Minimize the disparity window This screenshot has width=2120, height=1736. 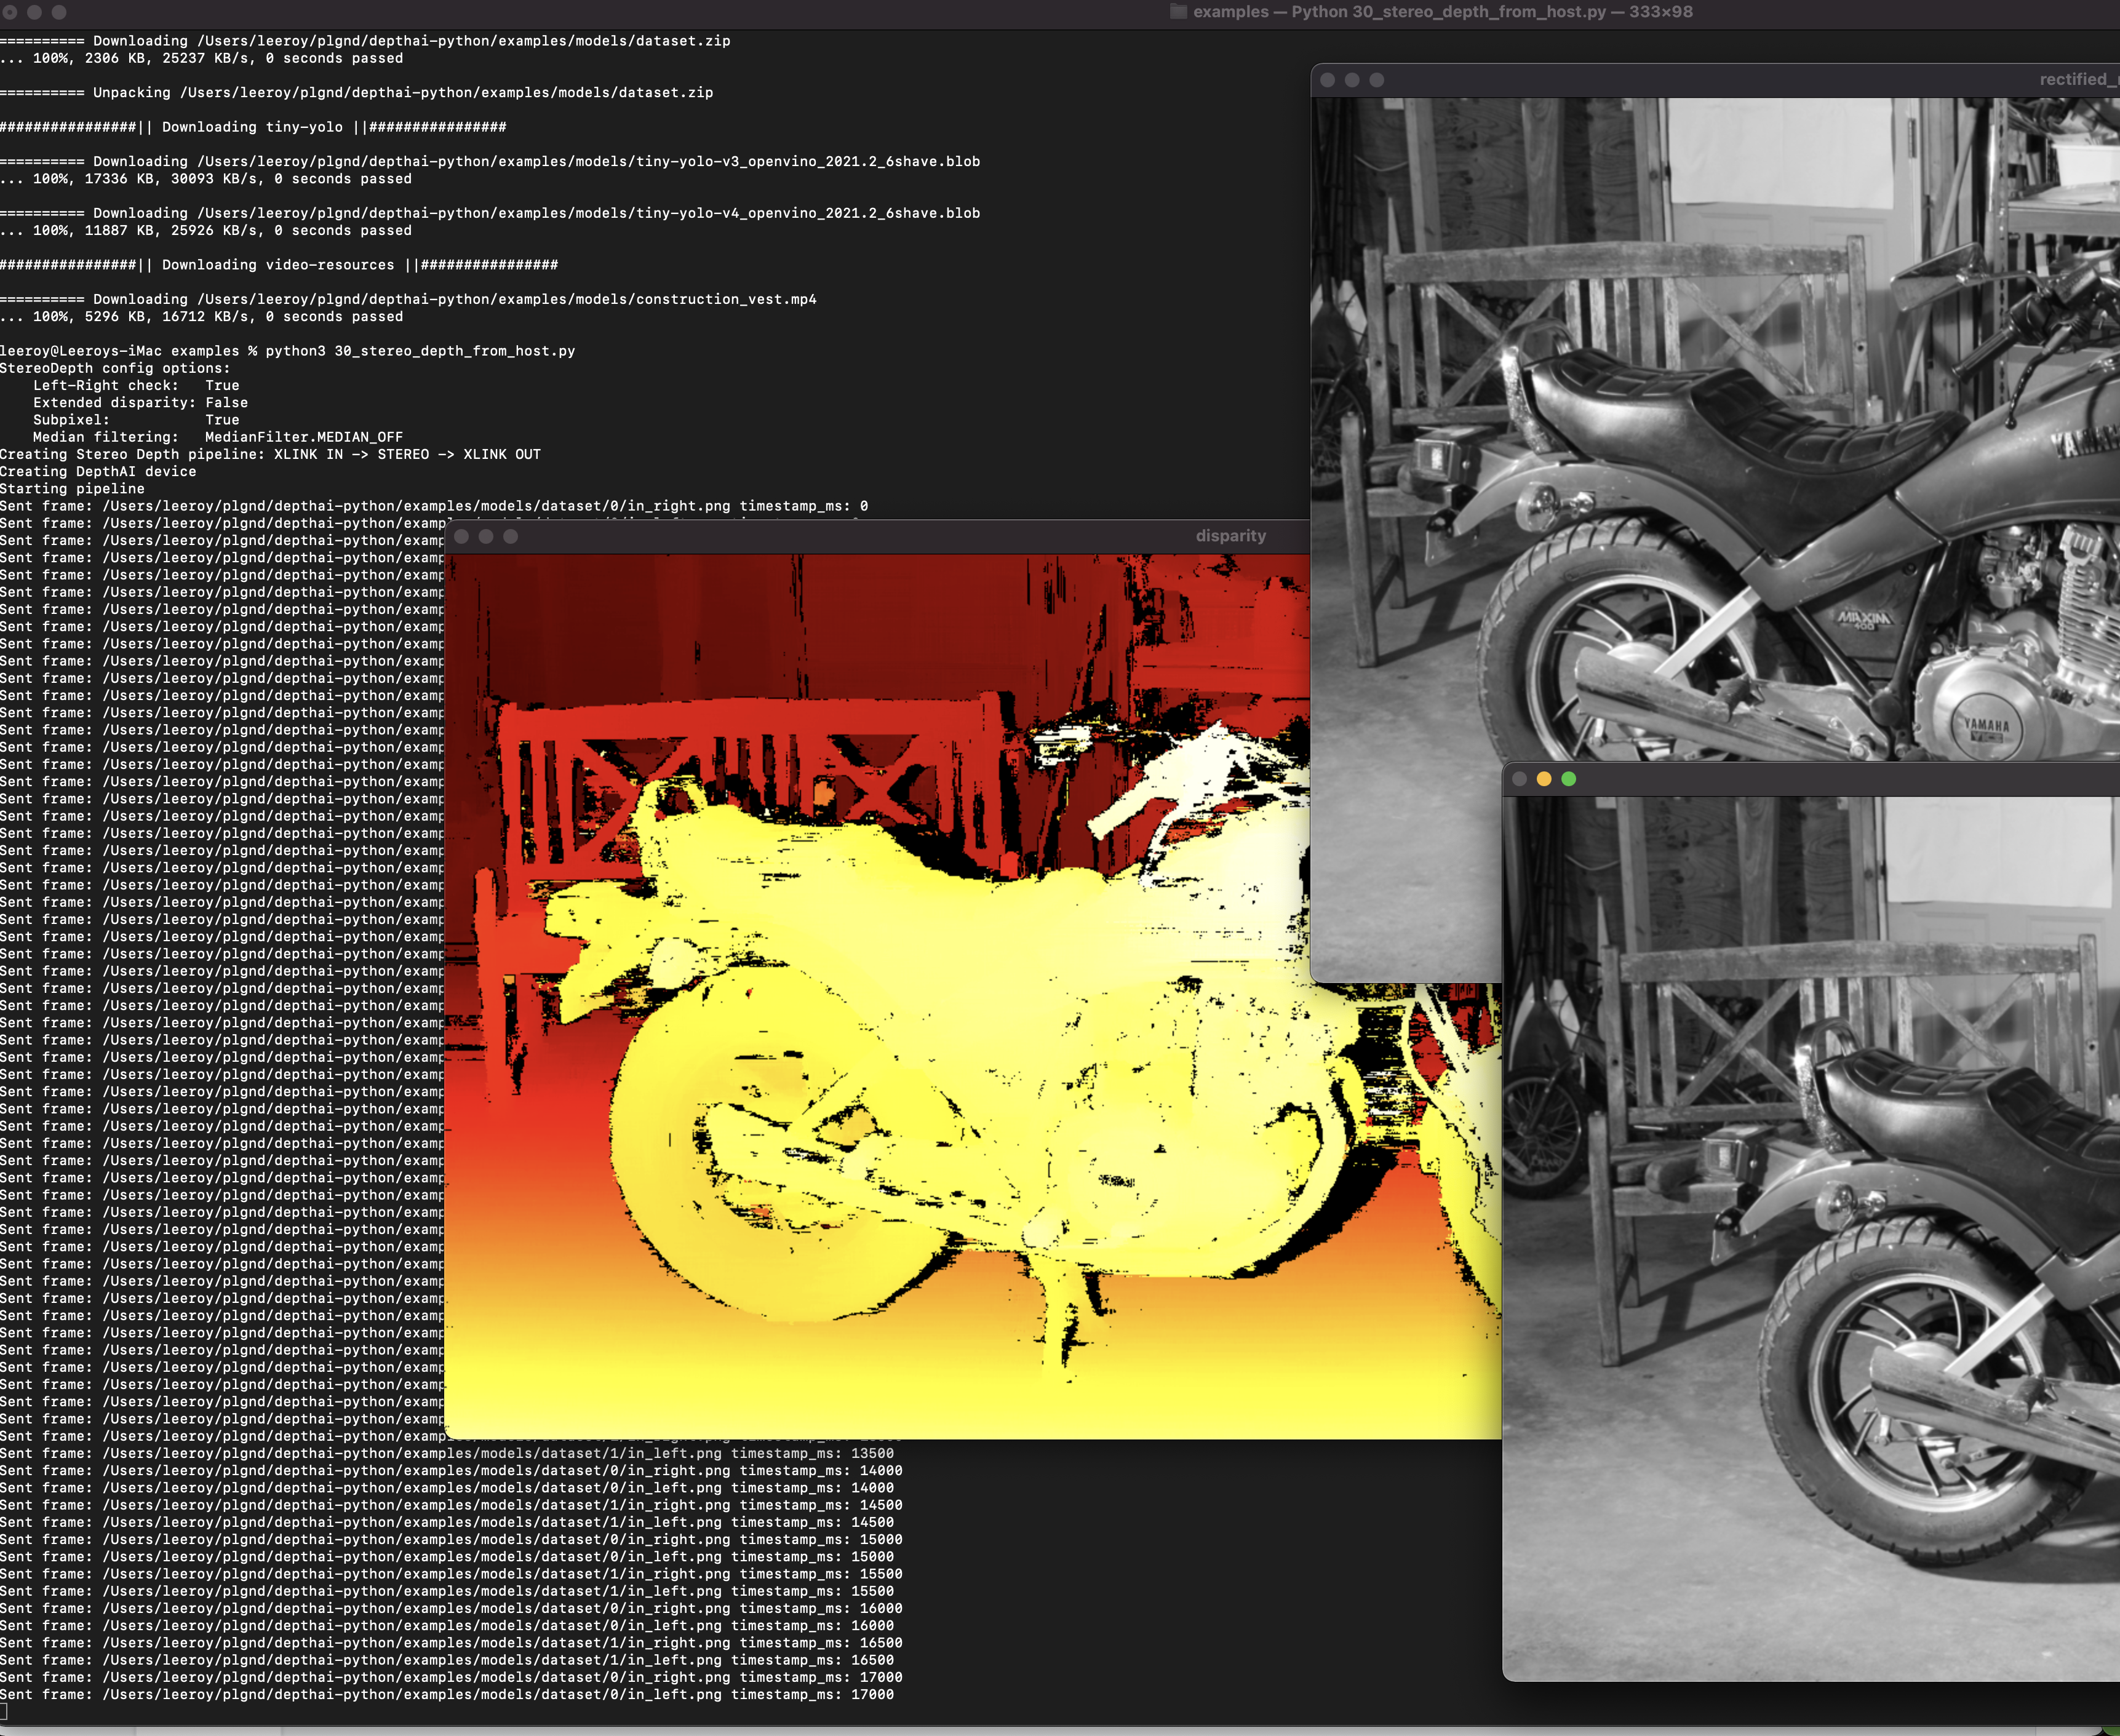(486, 536)
